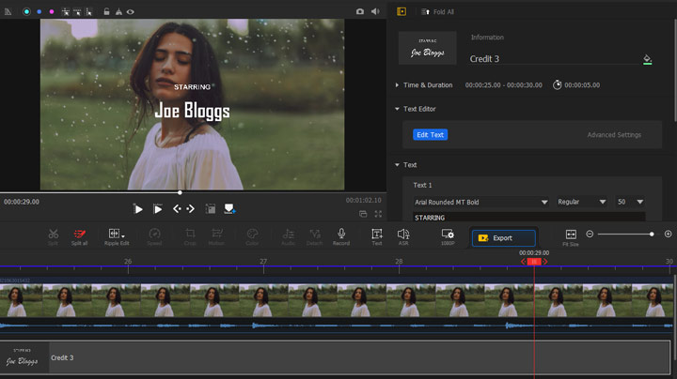Open the ASR speech recognition tool

[x=403, y=234]
